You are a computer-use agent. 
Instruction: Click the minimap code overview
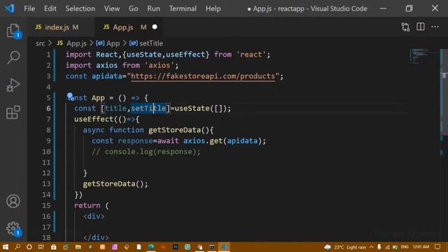pyautogui.click(x=425, y=57)
